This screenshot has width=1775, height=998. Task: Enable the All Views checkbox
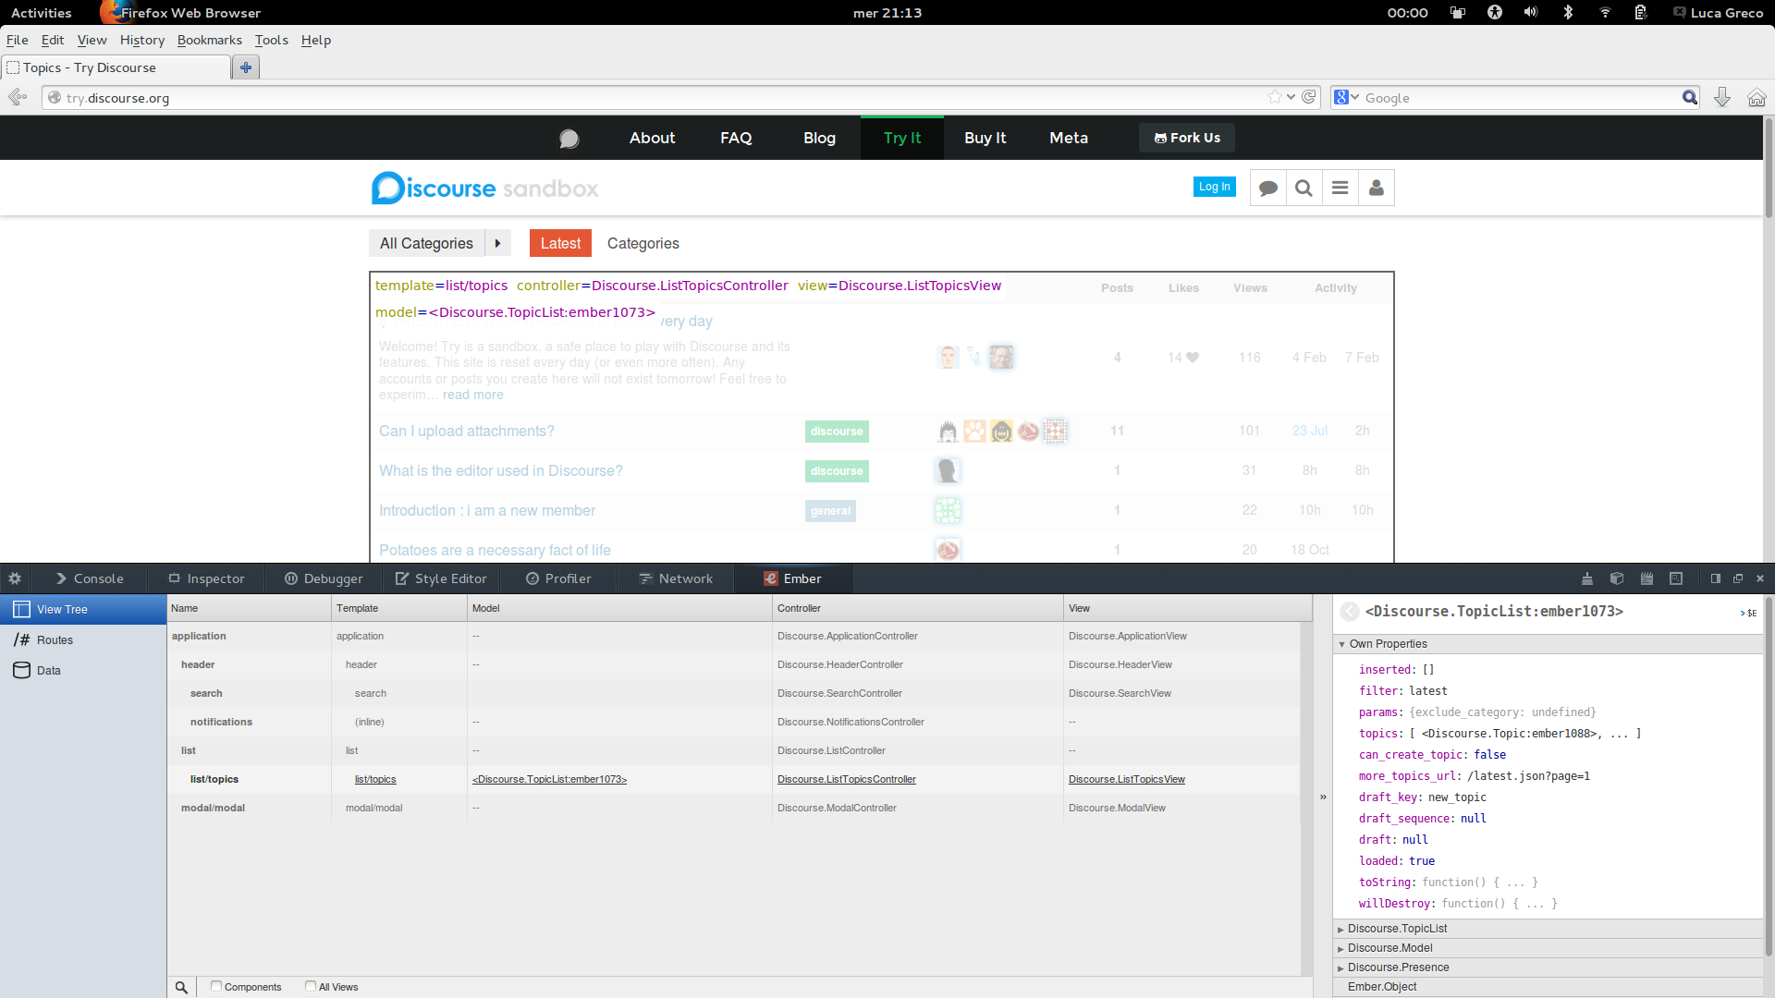(x=311, y=986)
